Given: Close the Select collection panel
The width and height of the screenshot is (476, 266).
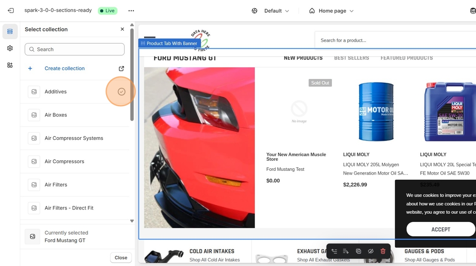Looking at the screenshot, I should tap(122, 29).
